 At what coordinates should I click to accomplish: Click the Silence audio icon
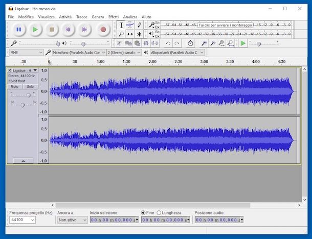coord(155,43)
